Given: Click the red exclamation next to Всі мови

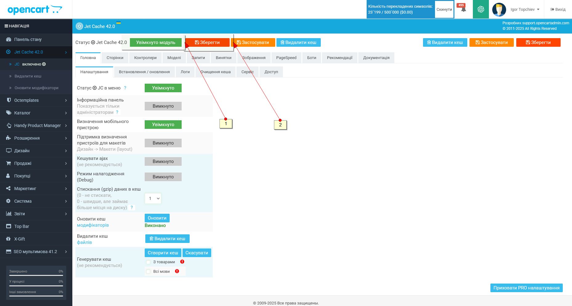Looking at the screenshot, I should (177, 271).
